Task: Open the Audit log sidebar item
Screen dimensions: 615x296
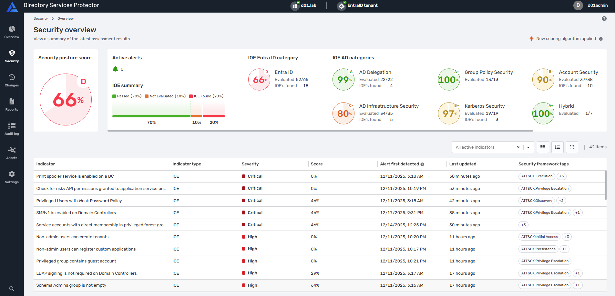Action: pyautogui.click(x=12, y=129)
